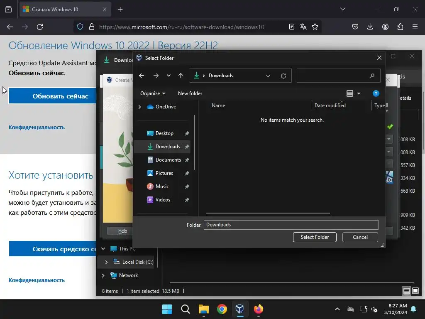This screenshot has height=319, width=425.
Task: Click Скачать средство button on webpage
Action: 53,249
